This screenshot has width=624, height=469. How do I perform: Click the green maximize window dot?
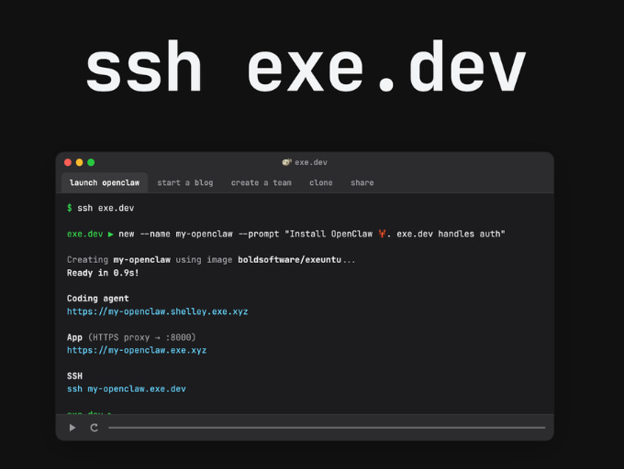(91, 162)
